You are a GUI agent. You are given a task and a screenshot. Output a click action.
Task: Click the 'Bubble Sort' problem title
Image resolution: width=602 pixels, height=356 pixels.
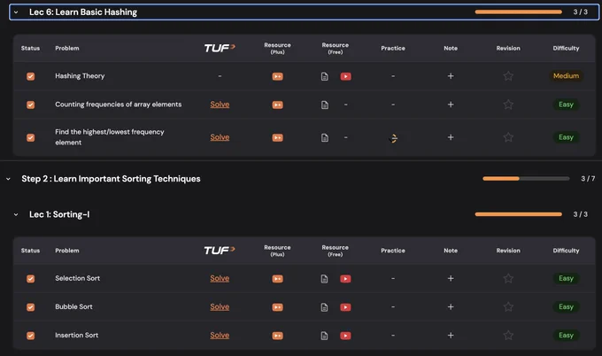(73, 306)
